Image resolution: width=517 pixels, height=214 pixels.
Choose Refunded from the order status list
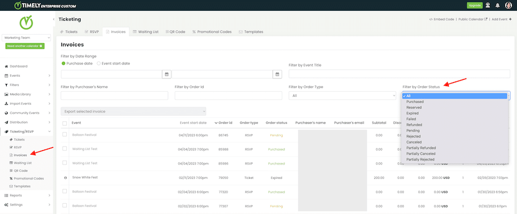(x=415, y=125)
